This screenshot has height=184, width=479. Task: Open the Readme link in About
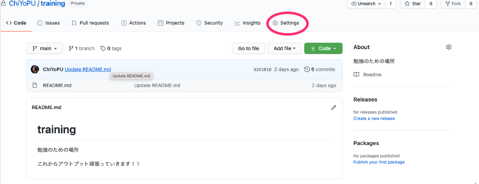coord(372,74)
